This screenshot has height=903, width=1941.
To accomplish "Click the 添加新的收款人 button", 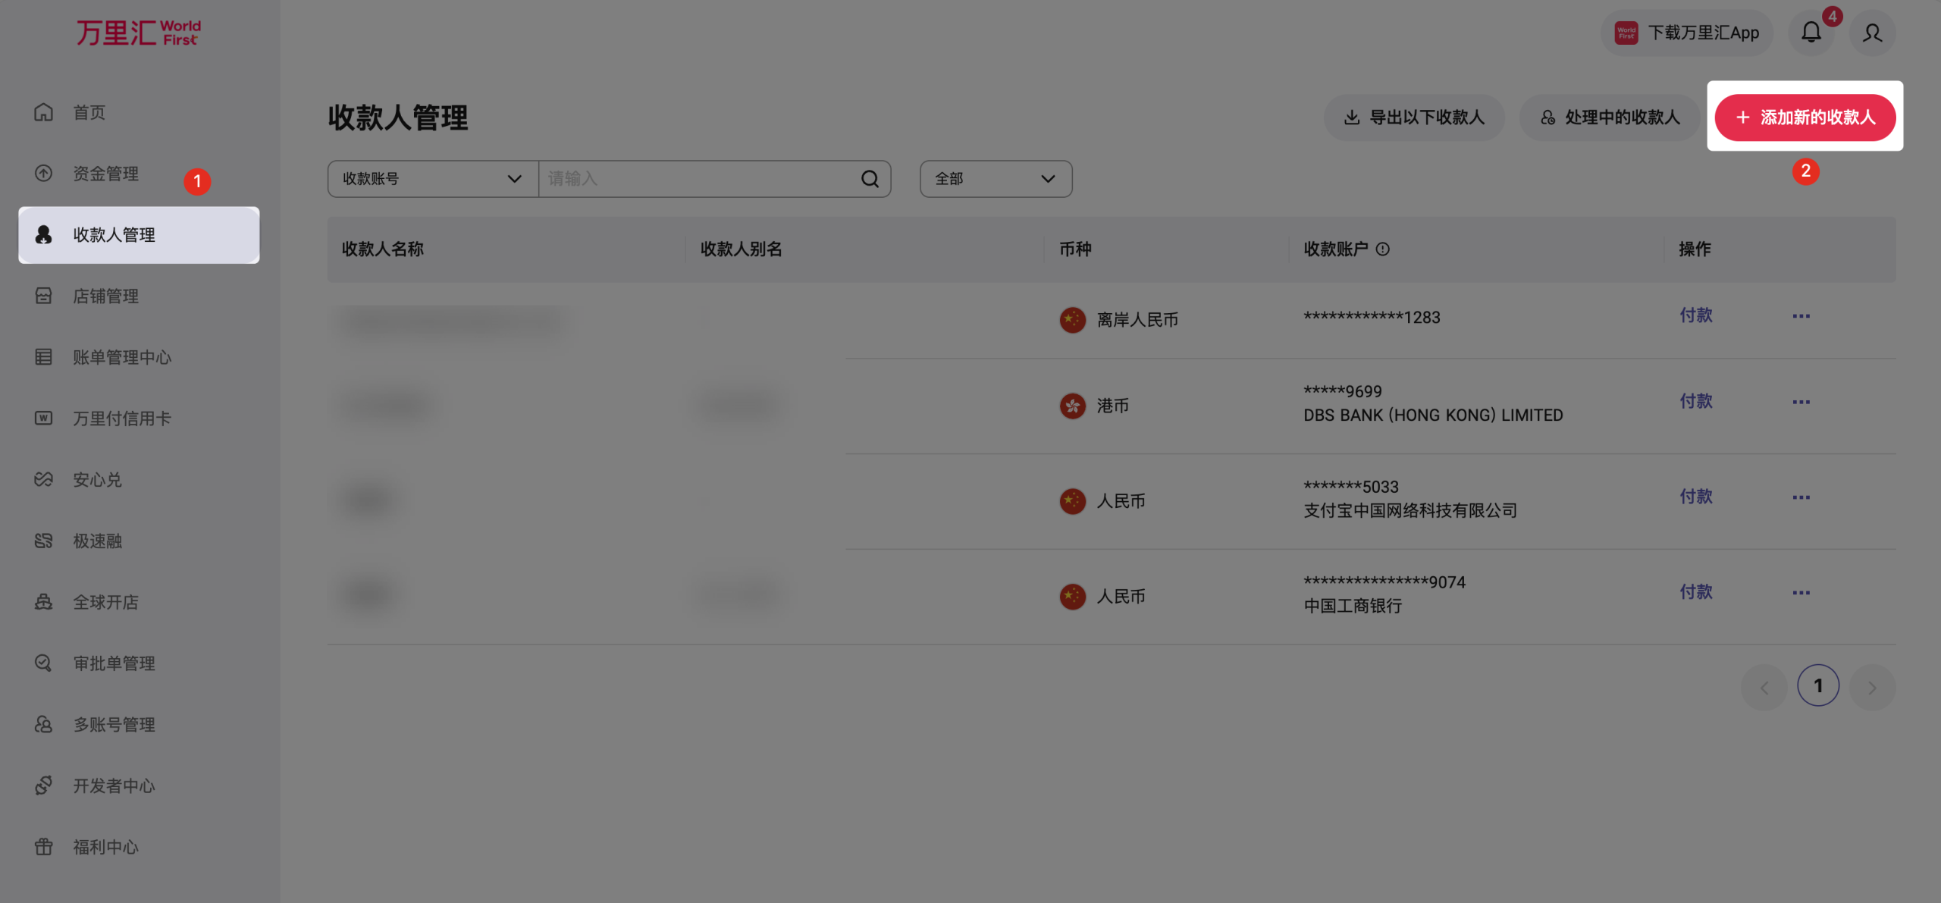I will (x=1805, y=118).
